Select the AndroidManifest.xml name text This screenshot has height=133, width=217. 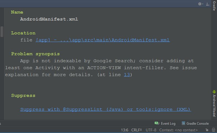coord(49,19)
